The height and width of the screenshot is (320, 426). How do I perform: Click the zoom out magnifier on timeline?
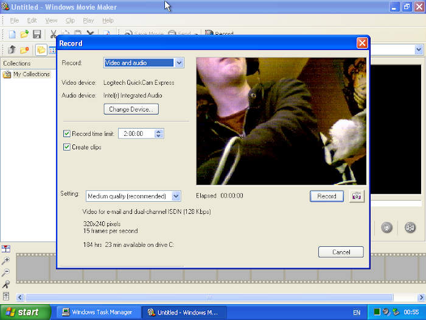point(5,272)
